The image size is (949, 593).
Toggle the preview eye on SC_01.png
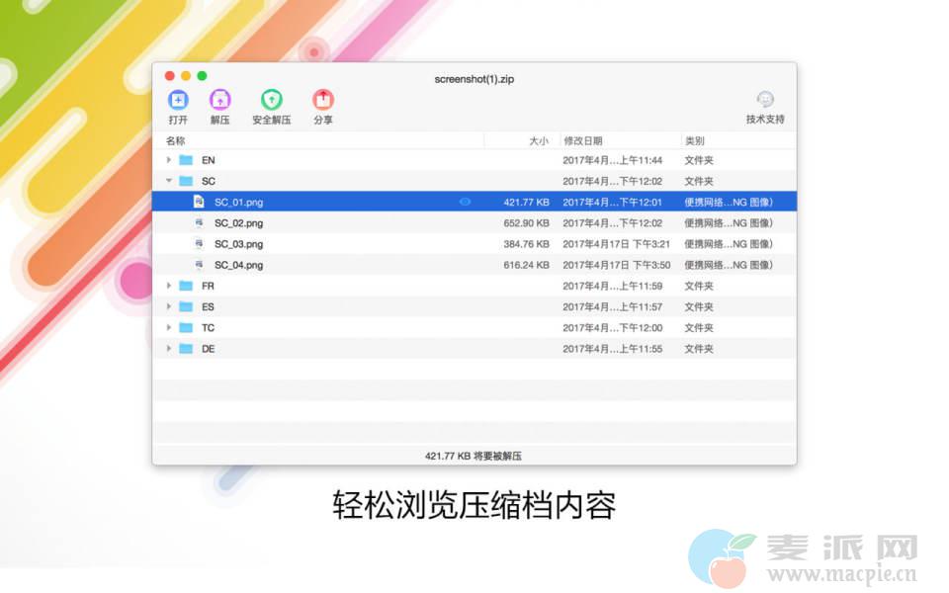coord(465,202)
